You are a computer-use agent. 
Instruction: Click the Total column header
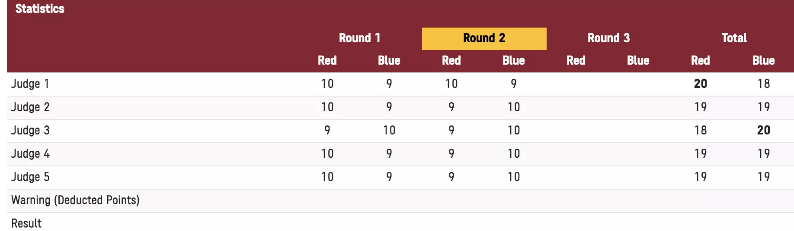click(x=734, y=38)
